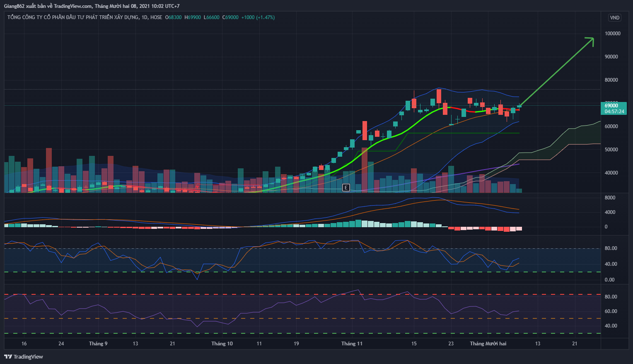Select the open value O68300
Screen dimensions: 633x364
174,17
